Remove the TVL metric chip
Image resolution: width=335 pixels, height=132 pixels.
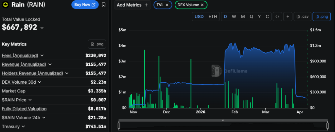(167, 5)
